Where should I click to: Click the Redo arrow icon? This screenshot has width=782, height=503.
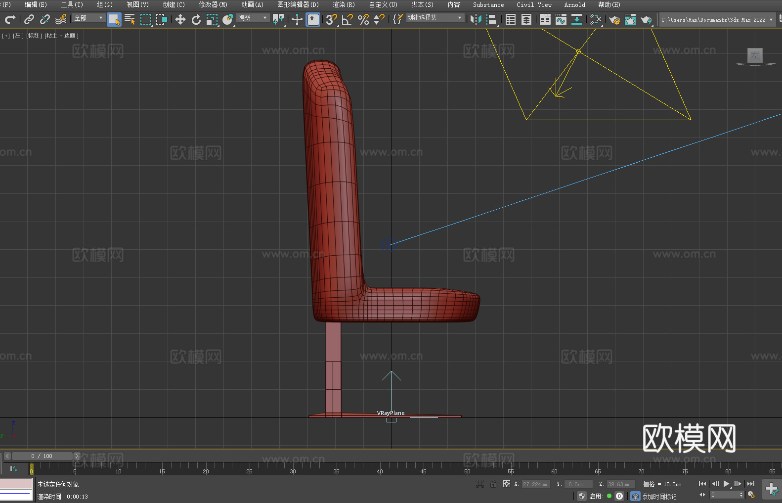tap(10, 19)
